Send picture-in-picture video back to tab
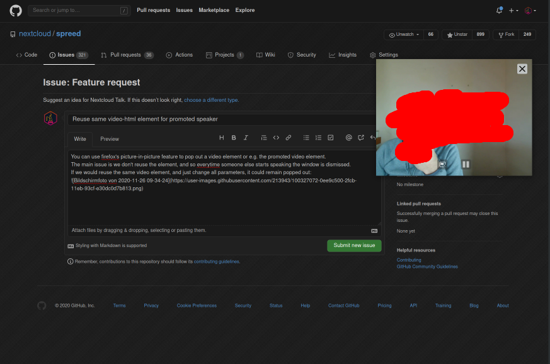Viewport: 550px width, 364px height. pyautogui.click(x=443, y=164)
